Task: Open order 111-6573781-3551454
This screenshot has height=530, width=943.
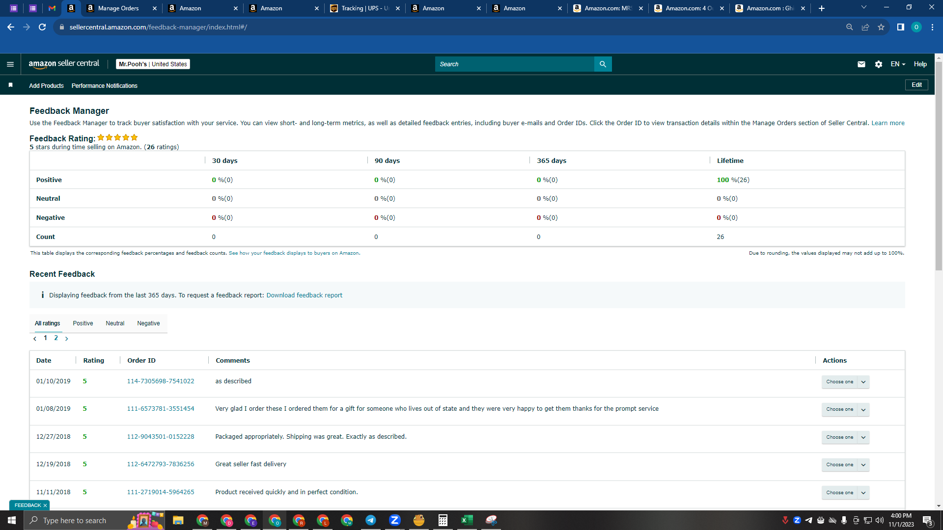Action: coord(161,409)
